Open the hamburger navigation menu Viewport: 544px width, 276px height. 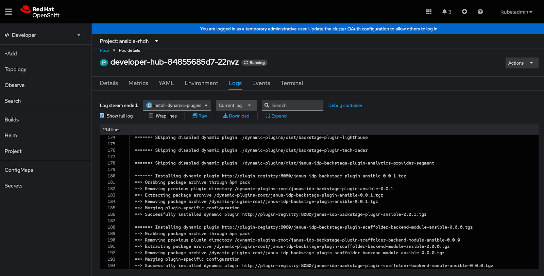click(8, 12)
